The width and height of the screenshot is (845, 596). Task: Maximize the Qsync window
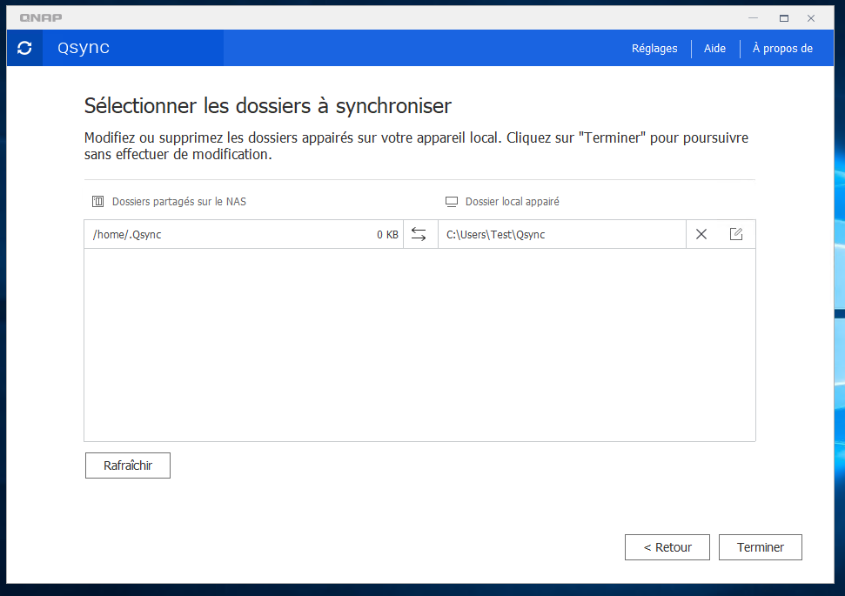pyautogui.click(x=784, y=17)
